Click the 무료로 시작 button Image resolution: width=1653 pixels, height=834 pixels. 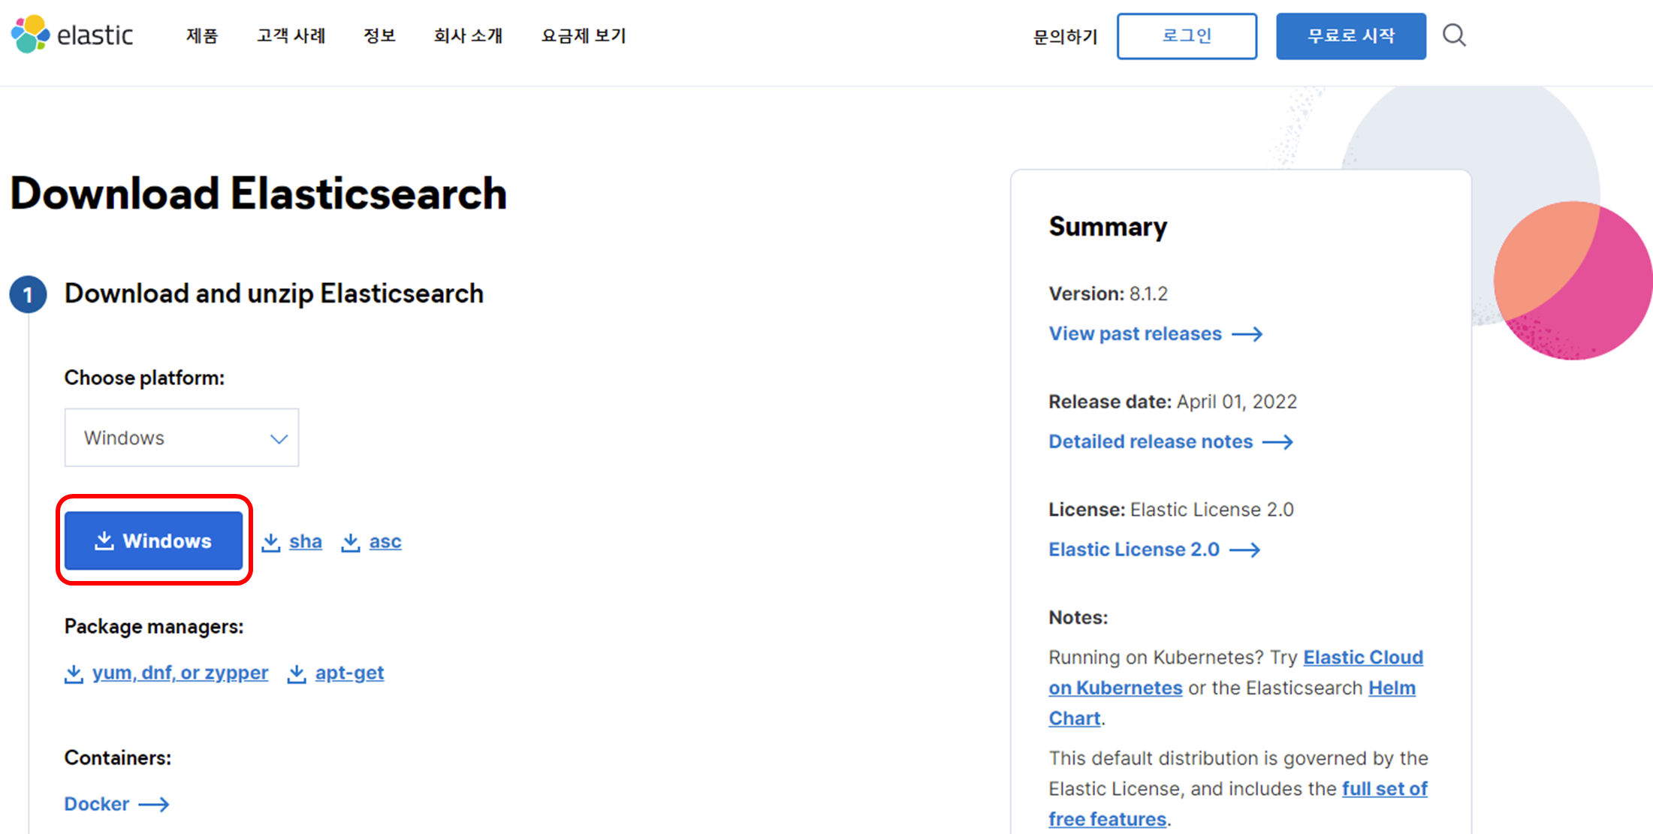click(x=1351, y=36)
